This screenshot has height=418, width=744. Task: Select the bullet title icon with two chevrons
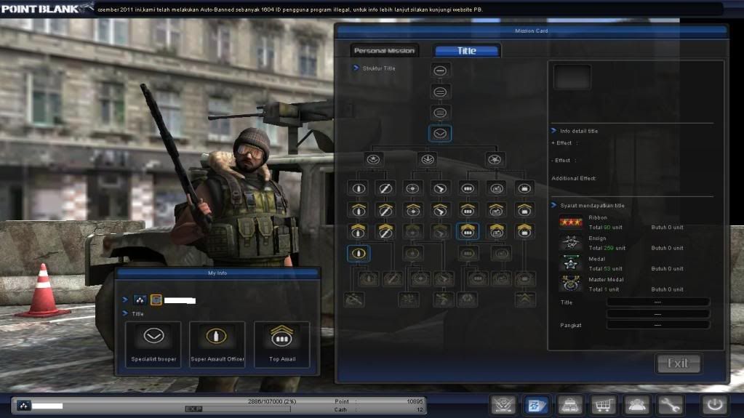(x=359, y=231)
